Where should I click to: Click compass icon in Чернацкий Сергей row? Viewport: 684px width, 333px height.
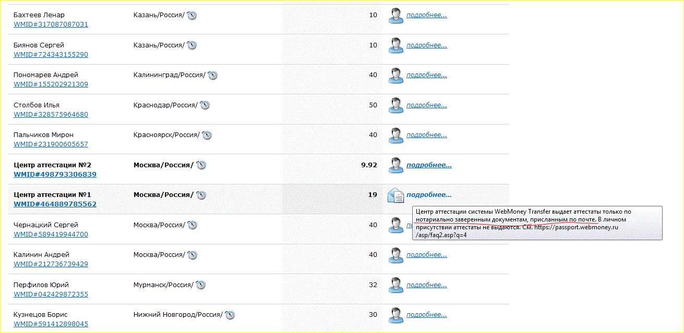[192, 225]
